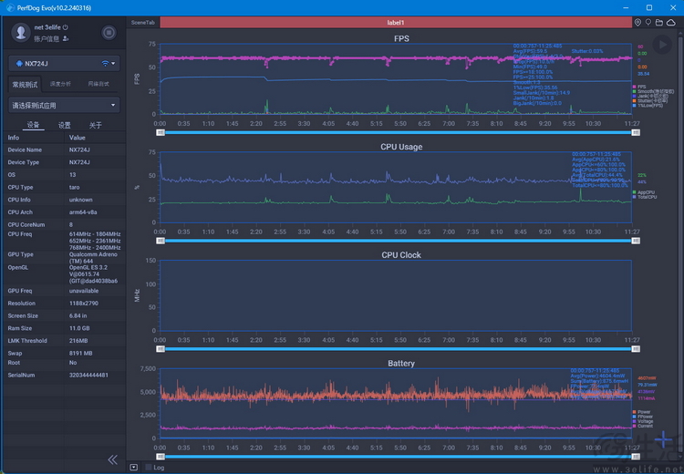This screenshot has height=474, width=684.
Task: Click the user avatar icon
Action: [20, 33]
